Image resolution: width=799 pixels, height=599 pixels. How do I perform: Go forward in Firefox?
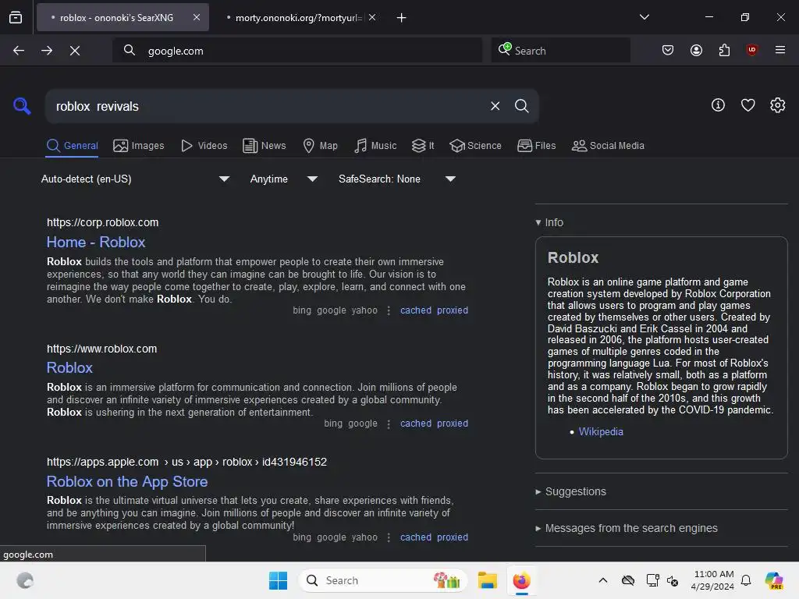point(47,51)
